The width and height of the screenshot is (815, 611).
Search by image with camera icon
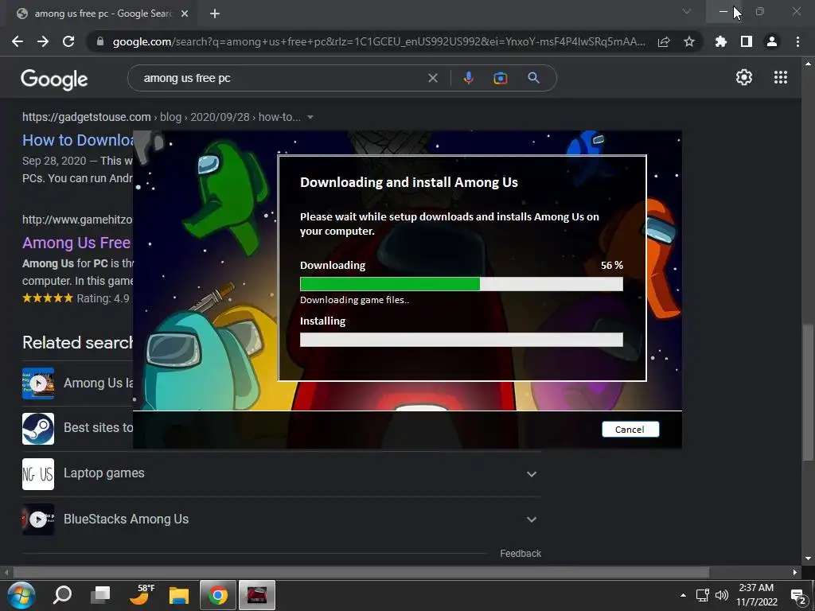tap(501, 78)
